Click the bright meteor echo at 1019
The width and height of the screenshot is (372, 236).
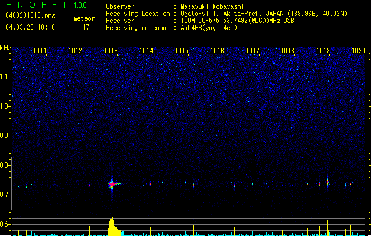328,182
